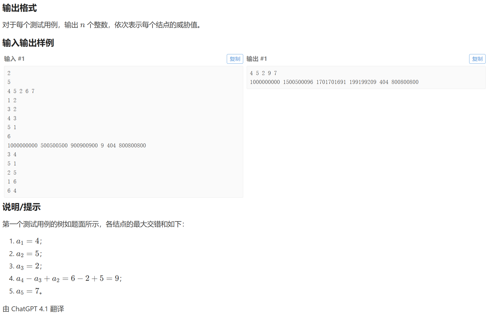
Task: Select the edge line 1 2 in input
Action: [x=12, y=100]
